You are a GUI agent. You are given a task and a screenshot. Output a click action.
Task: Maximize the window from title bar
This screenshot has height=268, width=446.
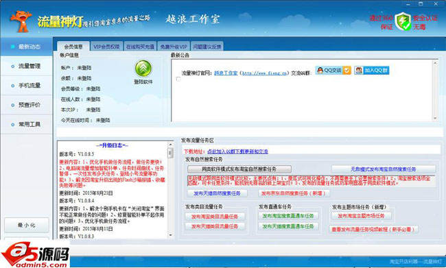coord(421,4)
